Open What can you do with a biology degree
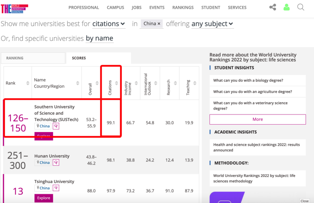Viewport: 314px width, 203px height. click(x=258, y=80)
